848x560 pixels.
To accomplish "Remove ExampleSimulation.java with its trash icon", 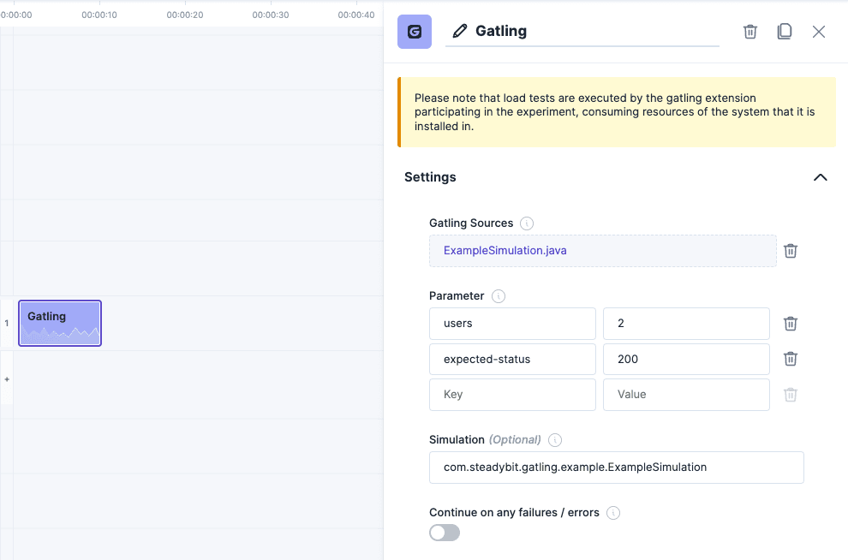I will (790, 251).
